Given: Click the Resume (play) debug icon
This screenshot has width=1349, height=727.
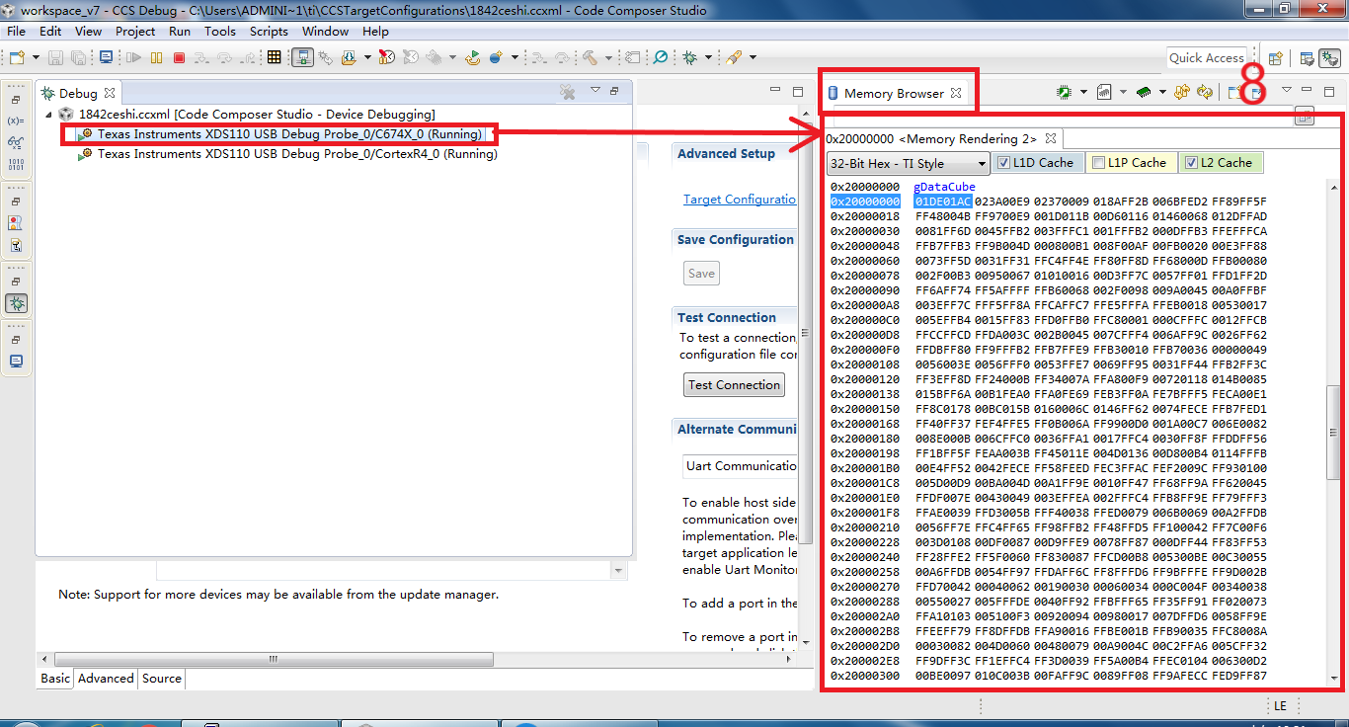Looking at the screenshot, I should 133,57.
